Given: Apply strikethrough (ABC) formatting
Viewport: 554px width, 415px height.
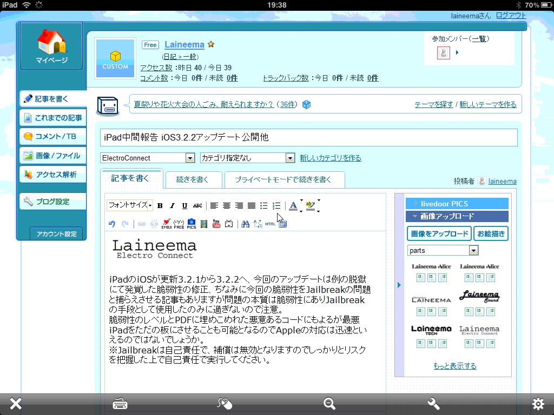Looking at the screenshot, I should (x=197, y=205).
